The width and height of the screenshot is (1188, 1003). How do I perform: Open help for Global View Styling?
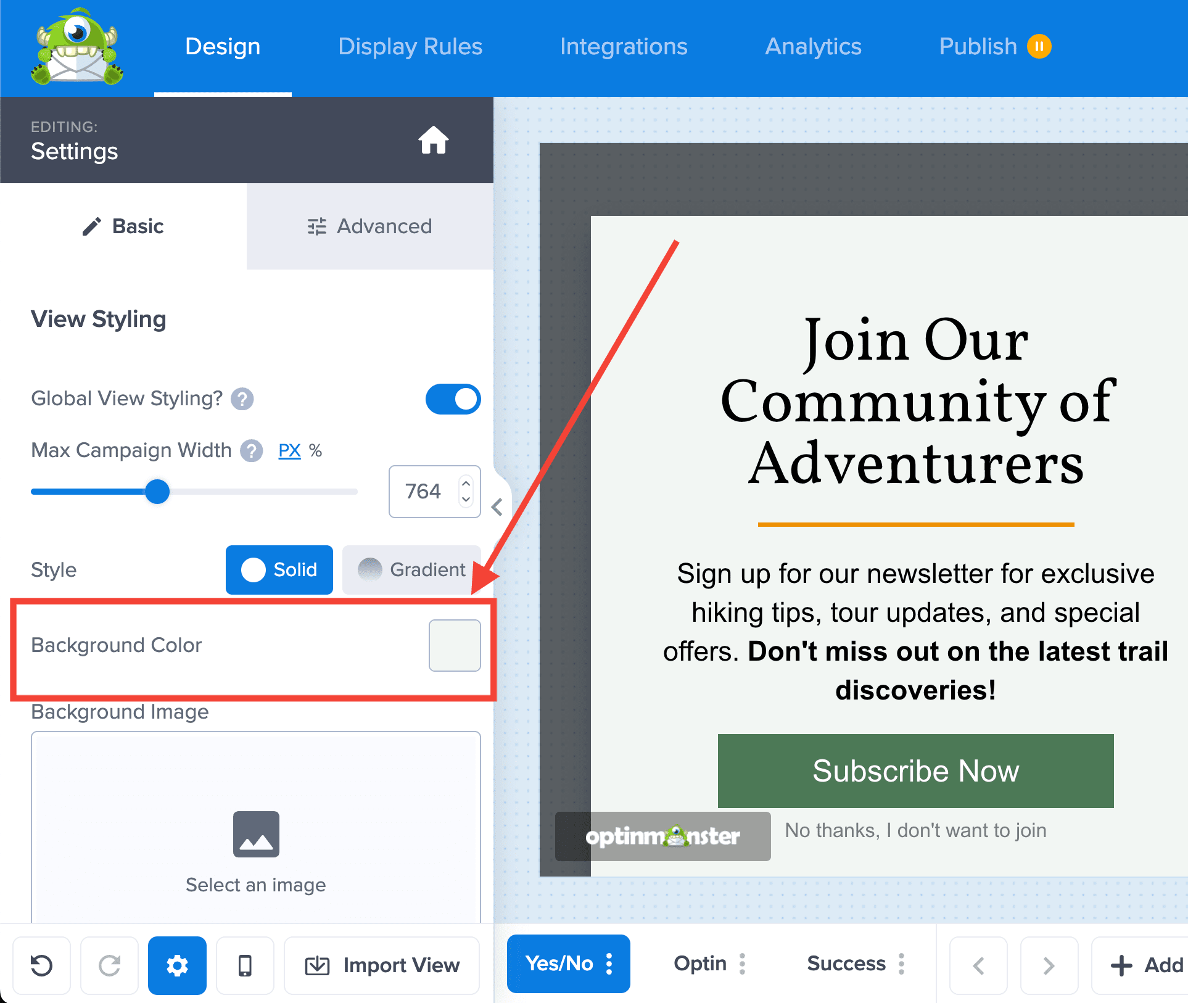tap(242, 399)
